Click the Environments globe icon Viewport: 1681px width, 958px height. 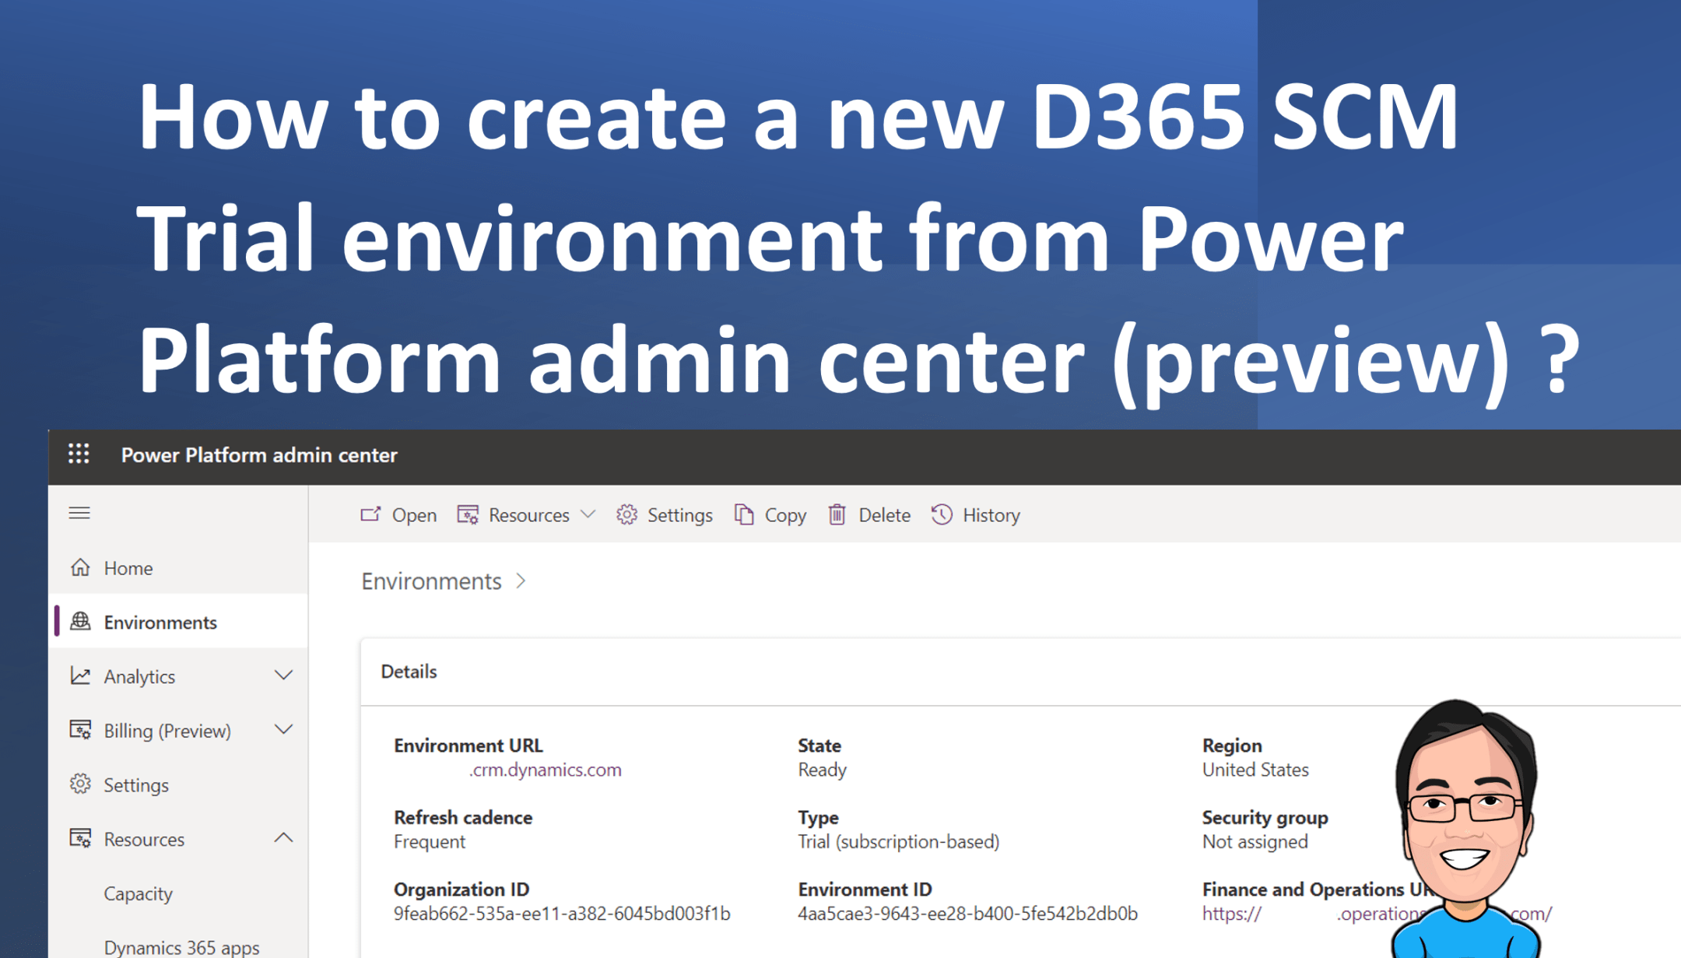[80, 622]
